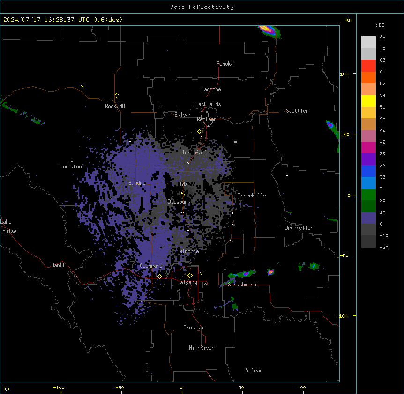Click the 100 tick label on the right axis
The height and width of the screenshot is (394, 404).
(344, 74)
